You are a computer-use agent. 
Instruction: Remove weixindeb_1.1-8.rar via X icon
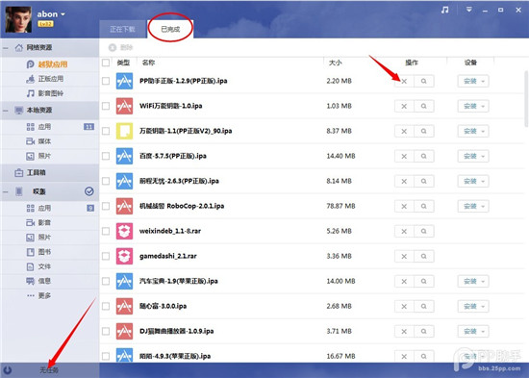[404, 231]
